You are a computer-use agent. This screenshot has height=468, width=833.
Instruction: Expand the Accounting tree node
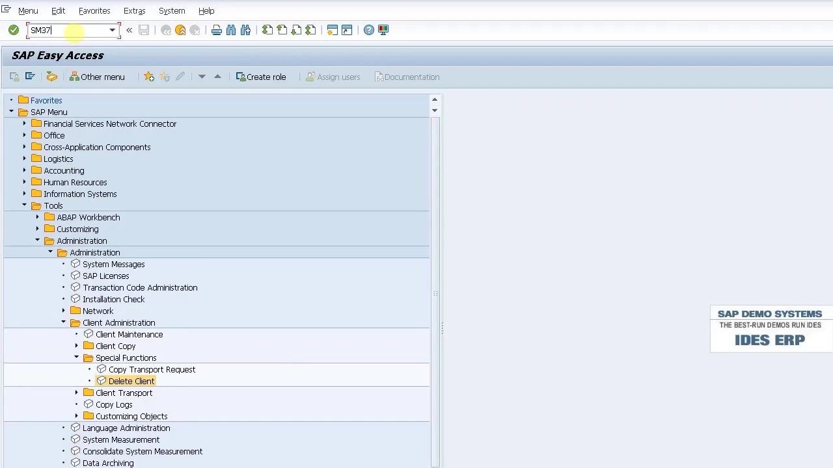(24, 170)
